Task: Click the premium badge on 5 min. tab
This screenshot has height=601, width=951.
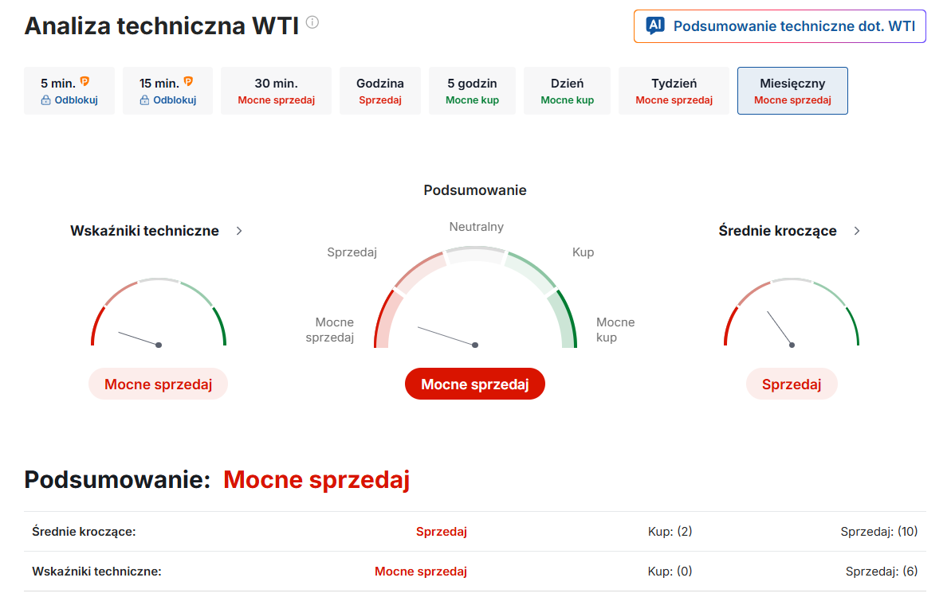Action: click(x=84, y=81)
